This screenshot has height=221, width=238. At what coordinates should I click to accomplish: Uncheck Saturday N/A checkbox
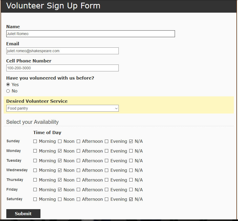131,199
